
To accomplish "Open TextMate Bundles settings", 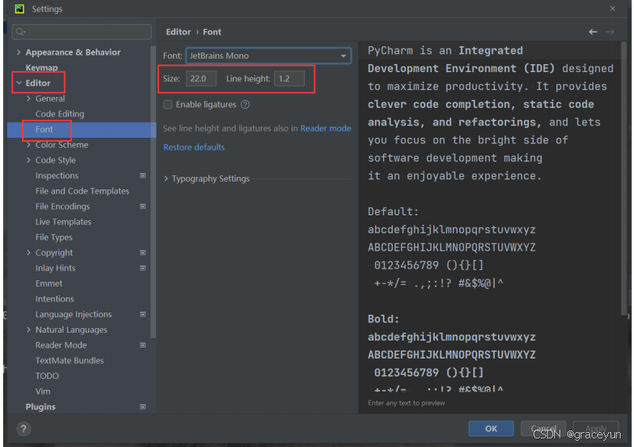I will pos(70,361).
